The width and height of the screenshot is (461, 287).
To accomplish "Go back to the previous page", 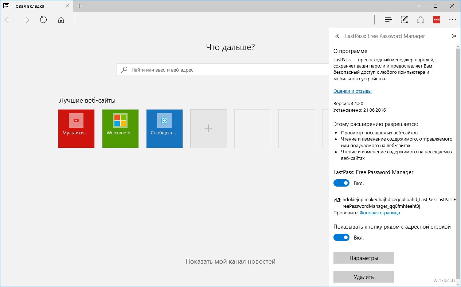I will click(x=9, y=20).
